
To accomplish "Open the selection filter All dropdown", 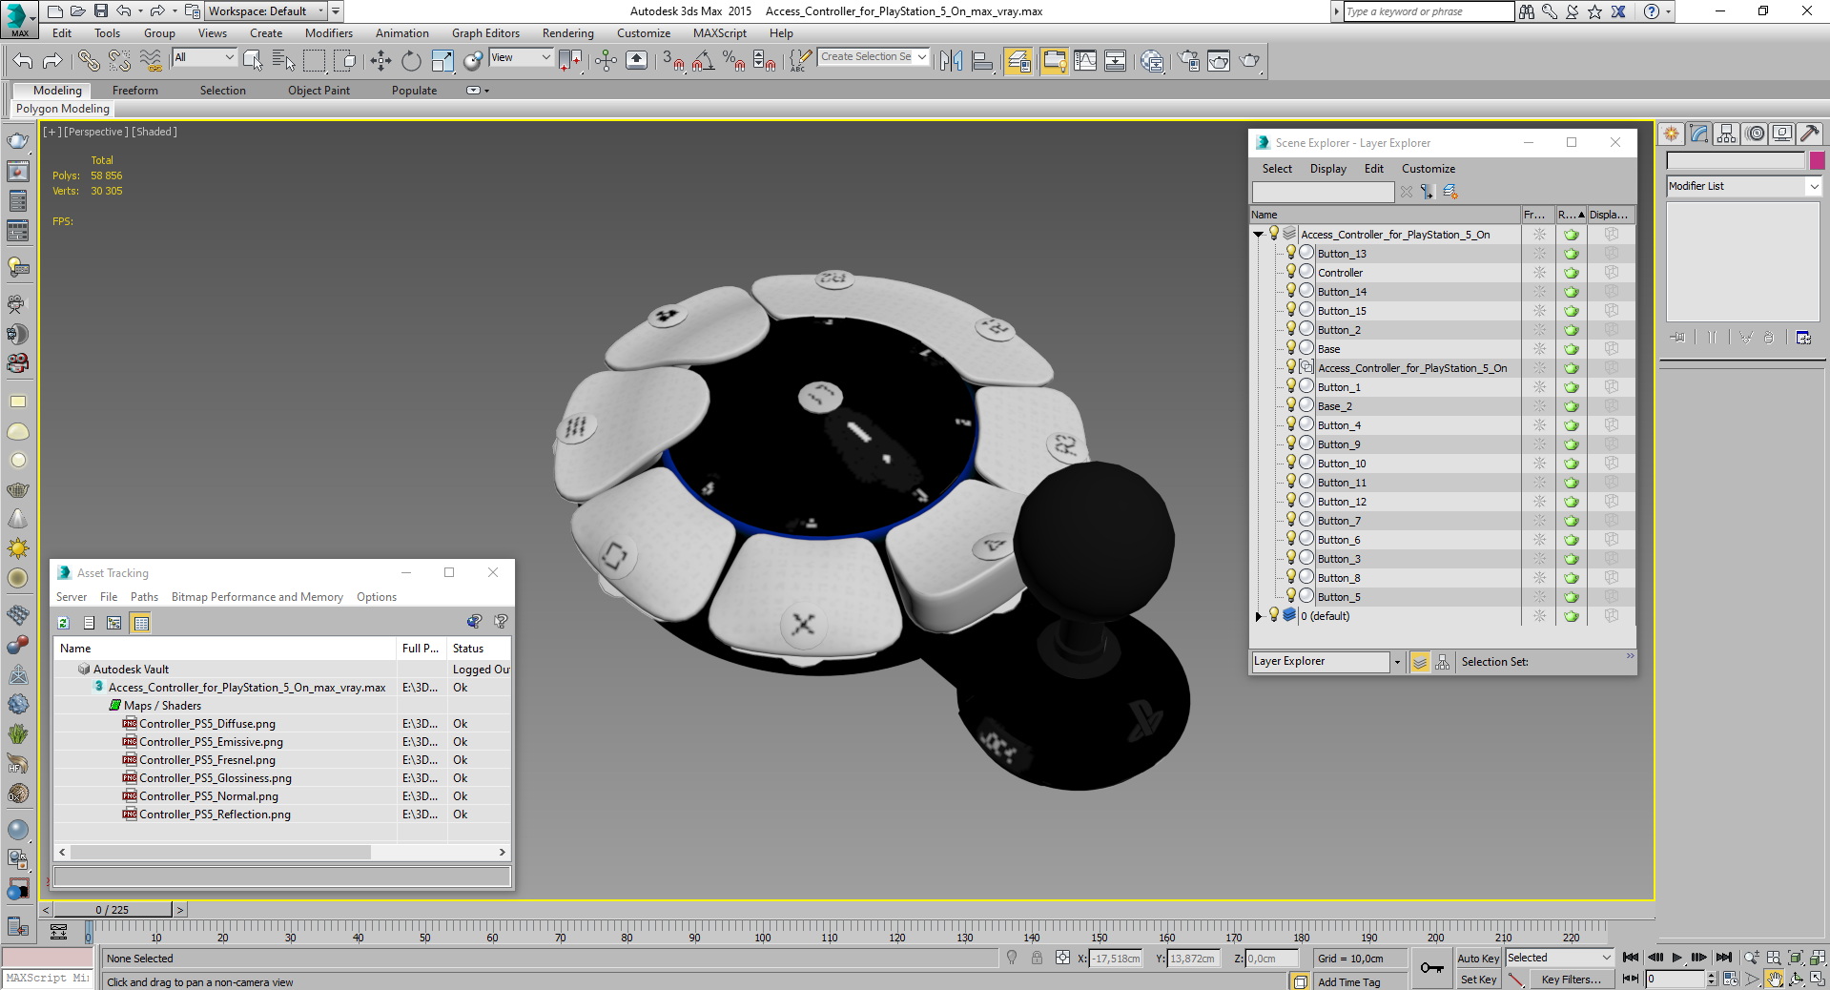I will (x=204, y=57).
